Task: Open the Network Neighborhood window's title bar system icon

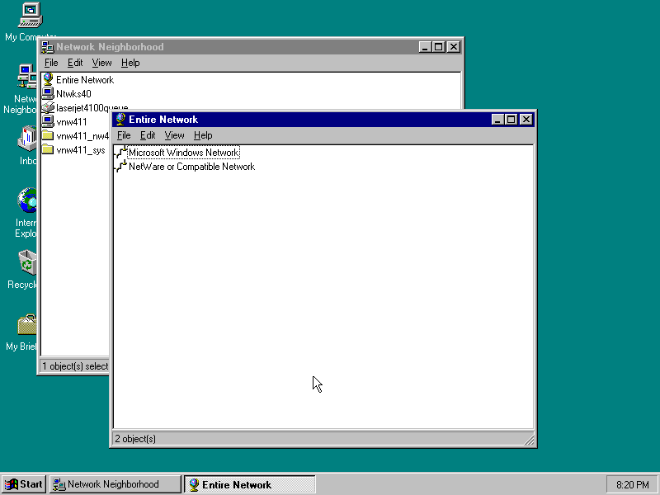Action: coord(48,47)
